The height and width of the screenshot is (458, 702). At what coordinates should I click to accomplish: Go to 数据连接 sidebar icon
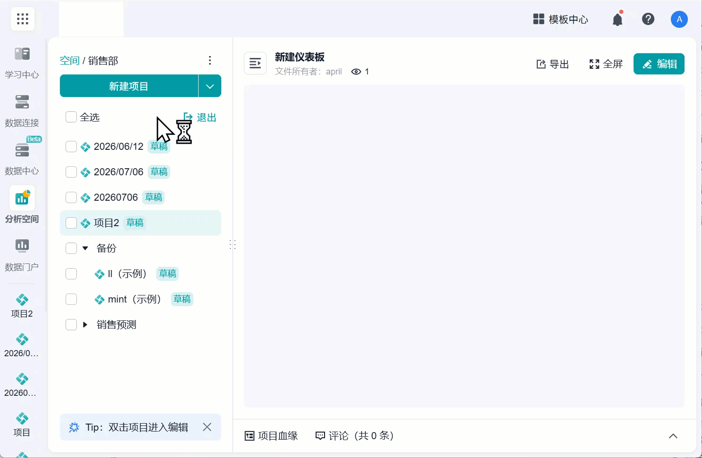click(22, 110)
